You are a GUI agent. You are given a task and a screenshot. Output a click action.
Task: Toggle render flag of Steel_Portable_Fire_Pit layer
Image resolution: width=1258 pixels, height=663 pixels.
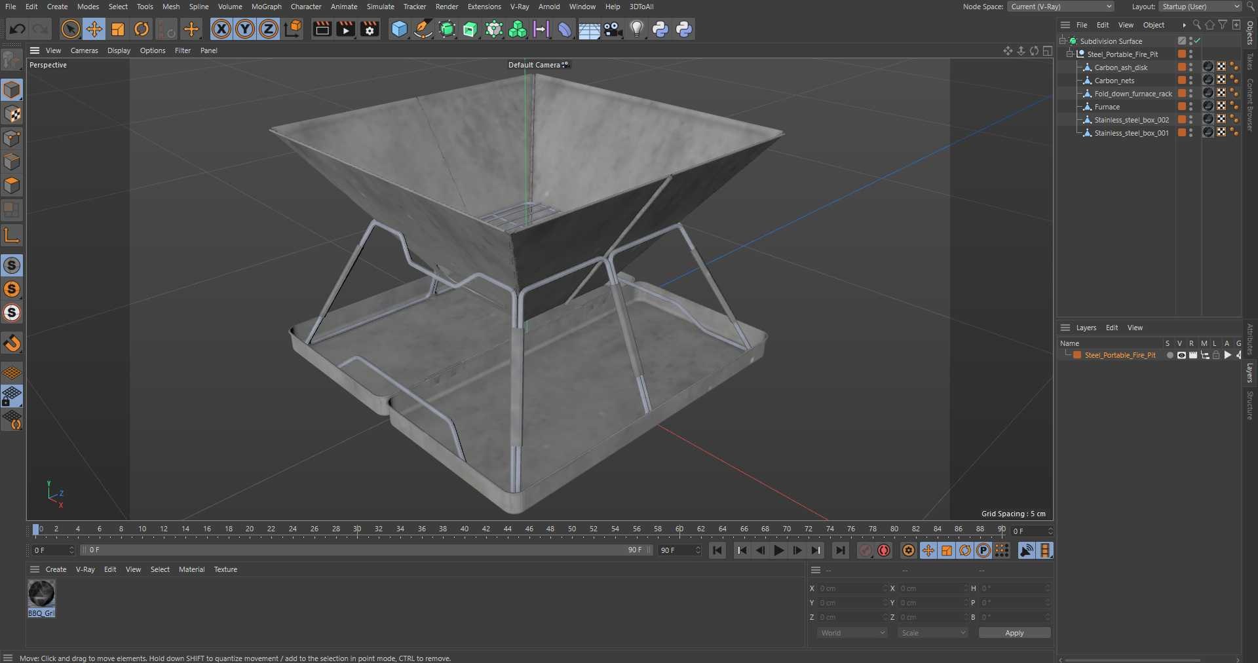pos(1193,355)
